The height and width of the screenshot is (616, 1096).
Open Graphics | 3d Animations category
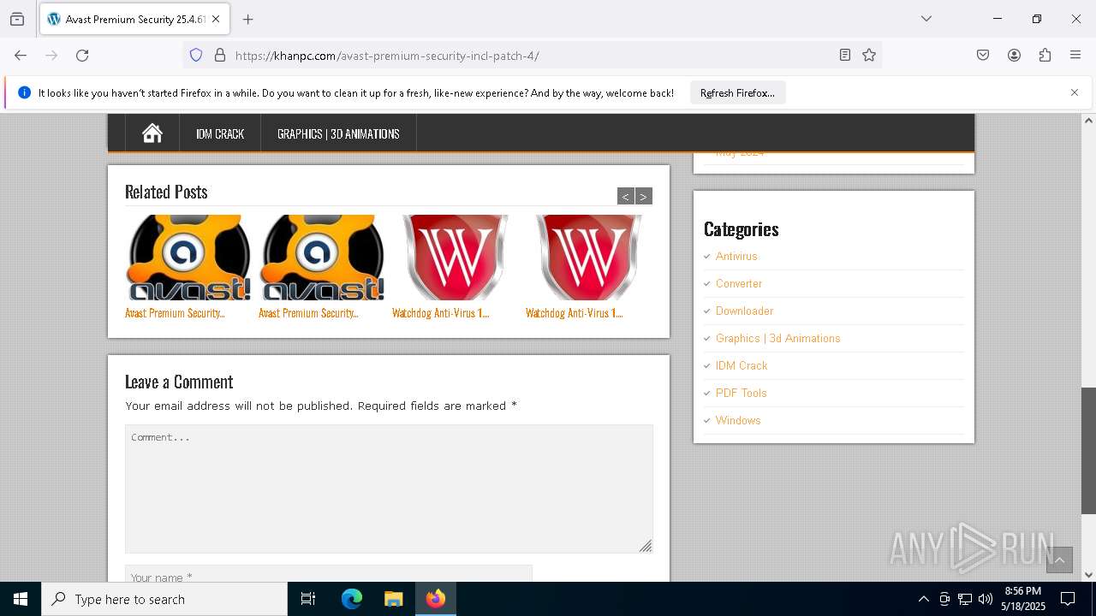coord(777,338)
